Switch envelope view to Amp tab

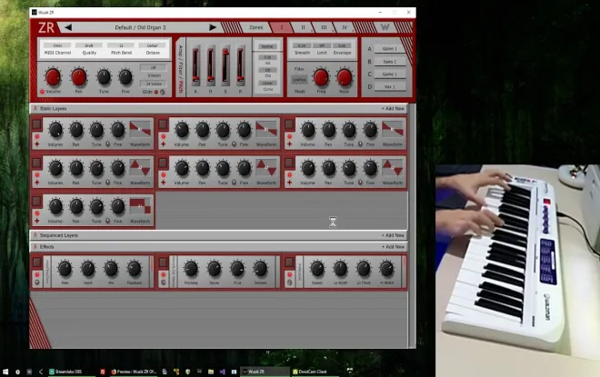[181, 51]
